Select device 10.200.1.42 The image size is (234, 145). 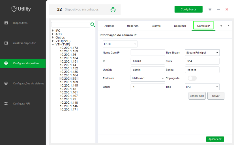coord(68,99)
